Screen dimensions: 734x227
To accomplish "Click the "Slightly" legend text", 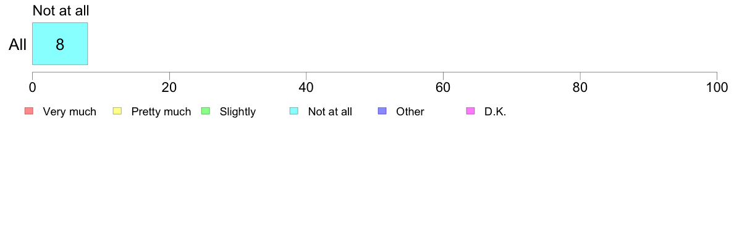I will pos(238,112).
